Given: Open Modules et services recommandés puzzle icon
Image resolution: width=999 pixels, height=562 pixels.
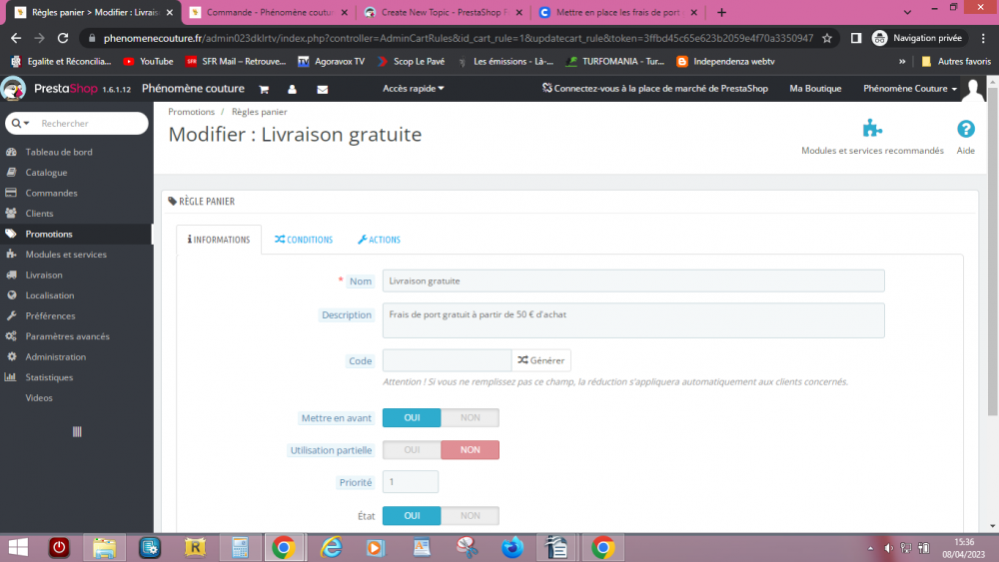Looking at the screenshot, I should tap(872, 129).
